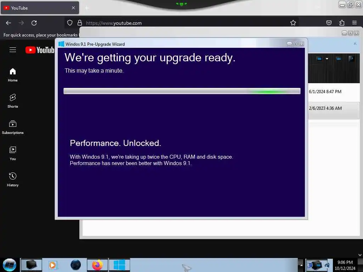Select the YouTube browser tab
This screenshot has height=272, width=363.
(x=40, y=8)
